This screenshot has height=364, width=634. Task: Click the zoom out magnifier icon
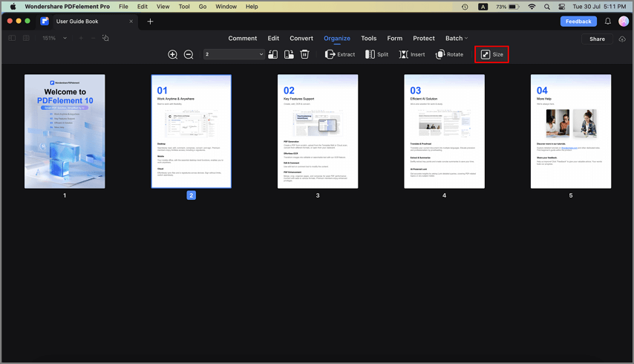tap(189, 55)
